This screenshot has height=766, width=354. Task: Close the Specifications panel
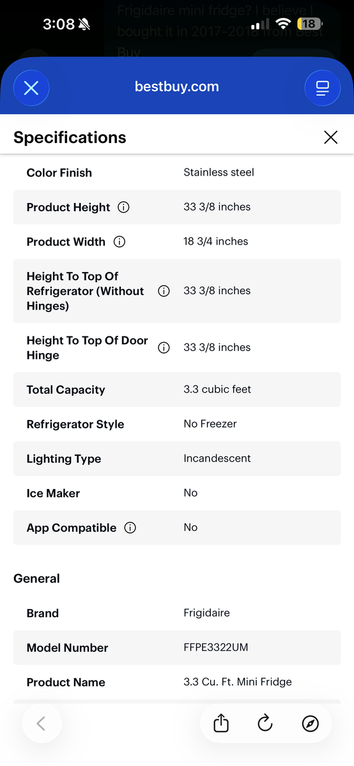(330, 137)
